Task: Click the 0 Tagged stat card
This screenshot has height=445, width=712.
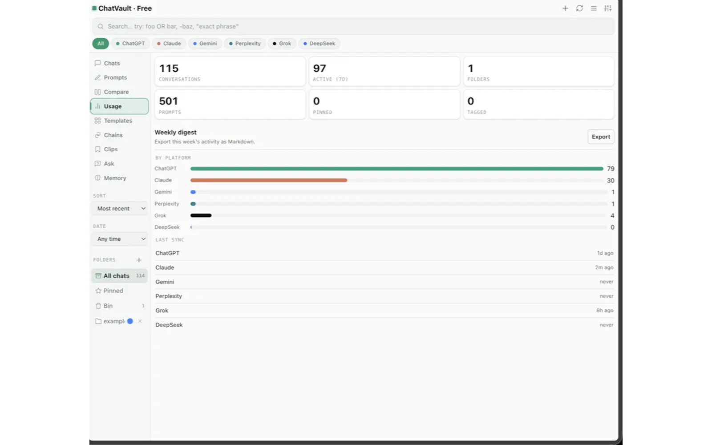Action: 538,104
